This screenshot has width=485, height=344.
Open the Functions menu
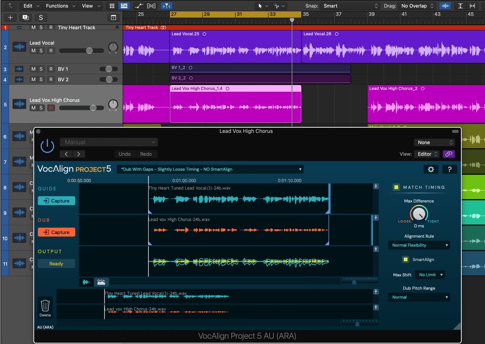point(57,6)
